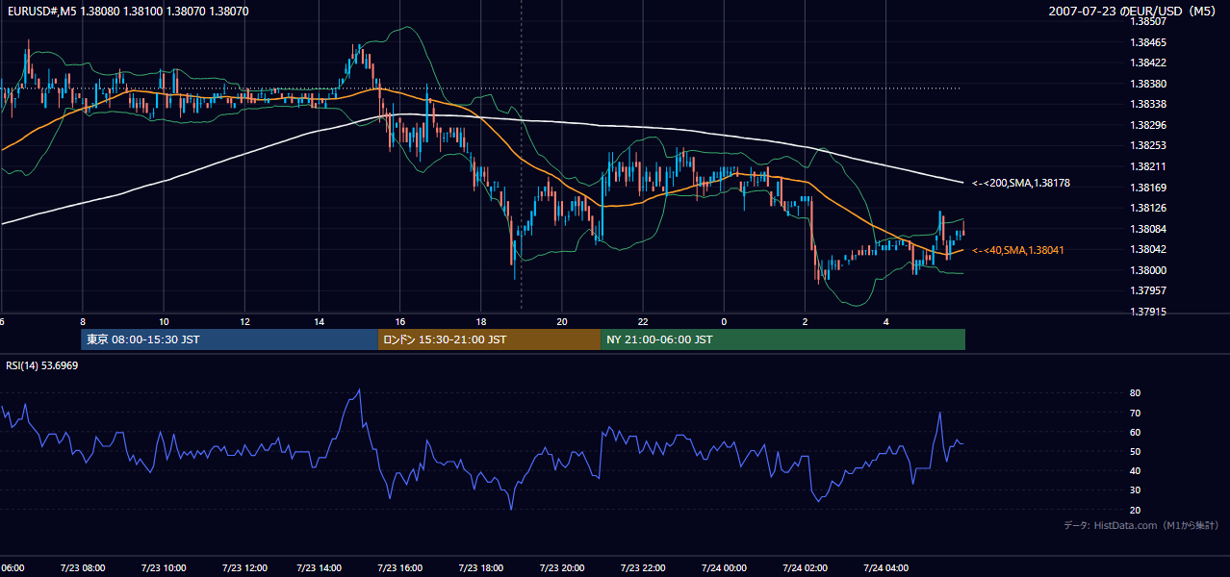Click the hour 10 chart axis tick

coord(164,321)
